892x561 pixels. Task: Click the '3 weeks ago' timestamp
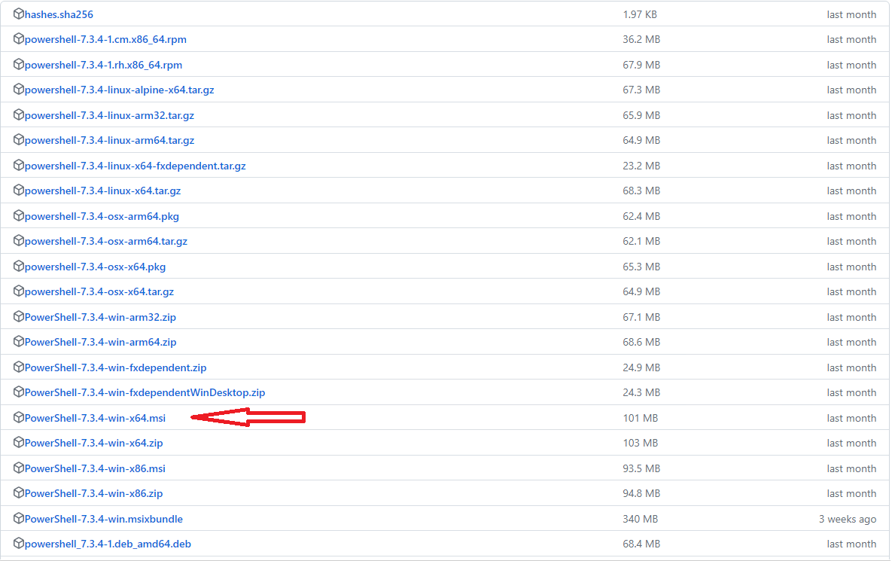pyautogui.click(x=848, y=519)
